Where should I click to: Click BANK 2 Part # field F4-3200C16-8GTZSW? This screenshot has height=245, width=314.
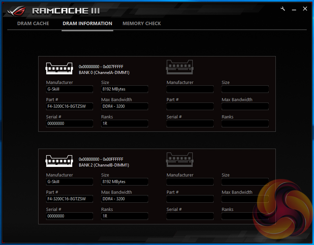[70, 199]
